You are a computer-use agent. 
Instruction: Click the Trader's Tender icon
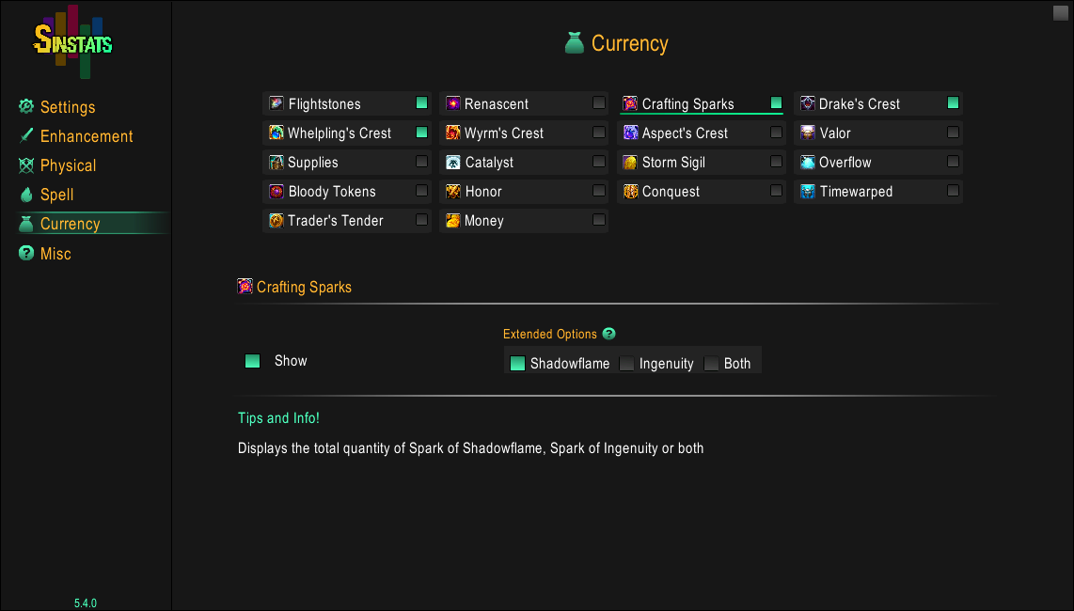tap(276, 221)
